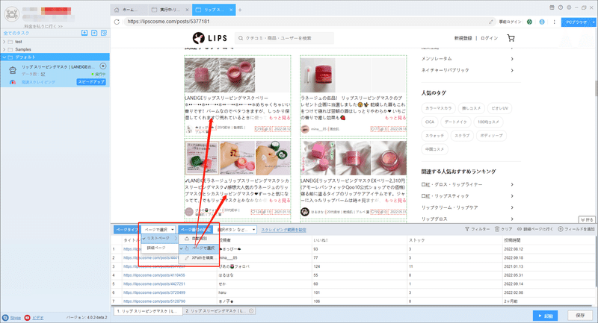Click the green circular icon next to 事前ログイン
Screen dimensions: 598x323
tap(529, 22)
